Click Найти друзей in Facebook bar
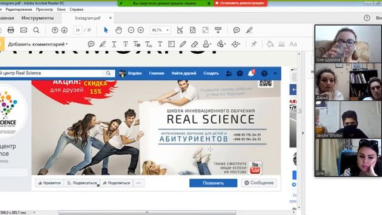 184,73
